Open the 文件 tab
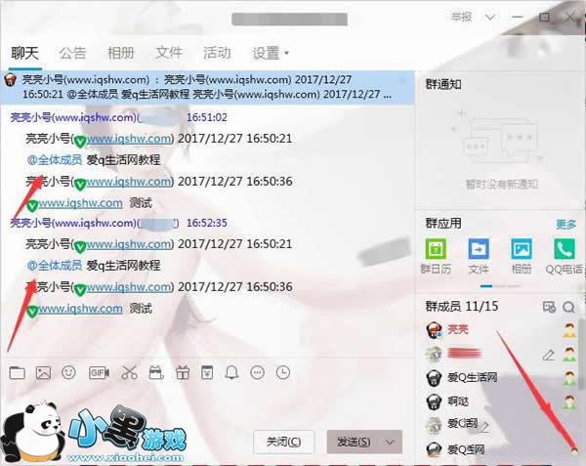The width and height of the screenshot is (586, 466). 169,53
